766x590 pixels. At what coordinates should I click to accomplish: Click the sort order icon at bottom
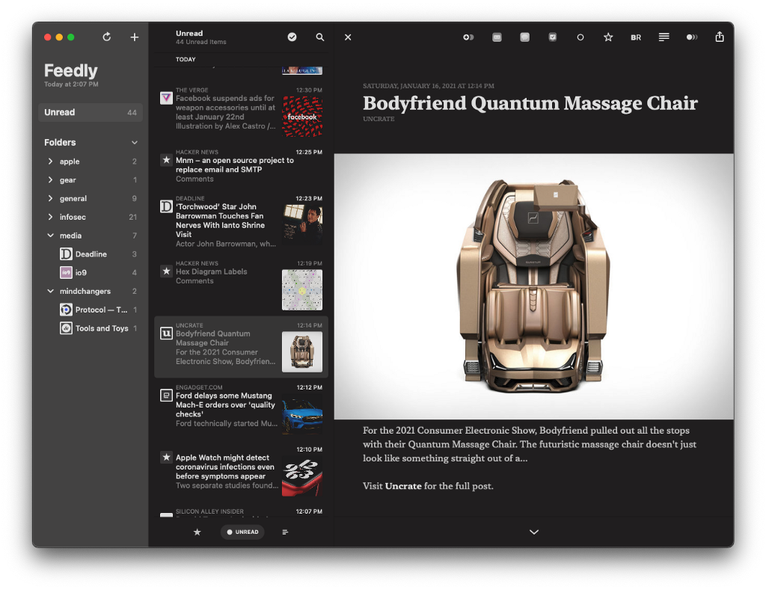click(285, 532)
